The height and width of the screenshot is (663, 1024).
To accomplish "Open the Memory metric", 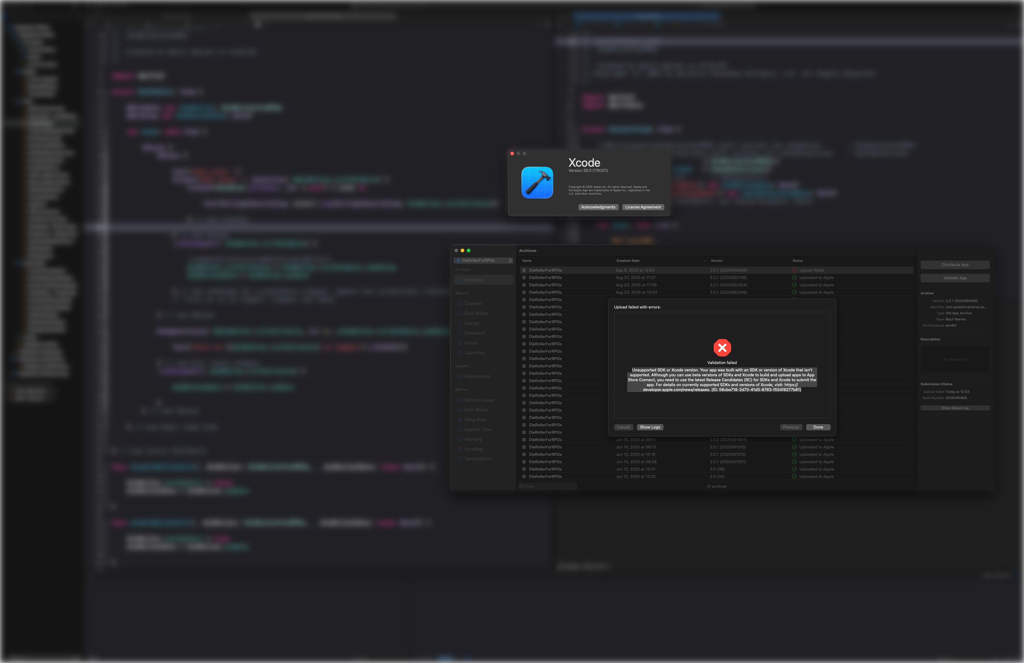I will [x=473, y=439].
